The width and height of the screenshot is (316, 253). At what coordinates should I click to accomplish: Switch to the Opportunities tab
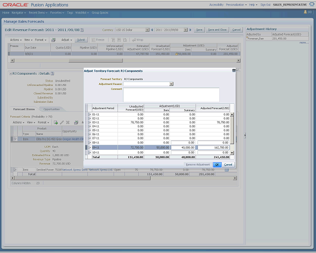51,109
